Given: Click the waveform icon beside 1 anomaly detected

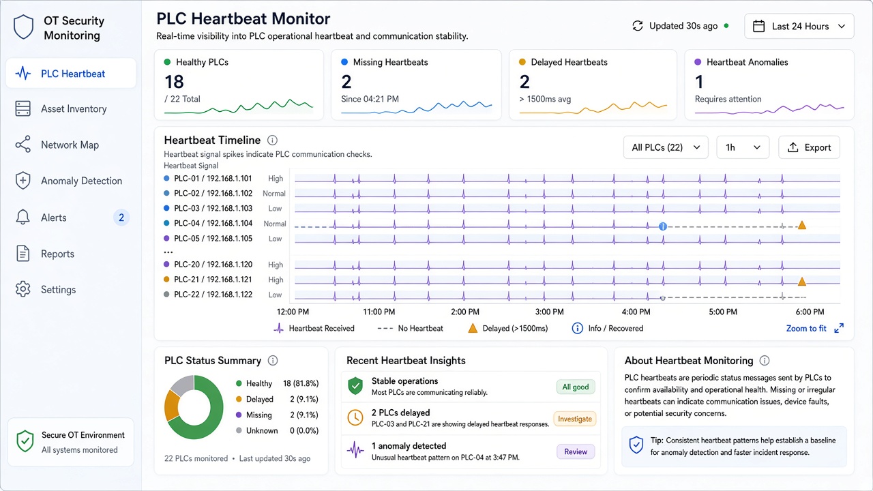Looking at the screenshot, I should pyautogui.click(x=355, y=450).
